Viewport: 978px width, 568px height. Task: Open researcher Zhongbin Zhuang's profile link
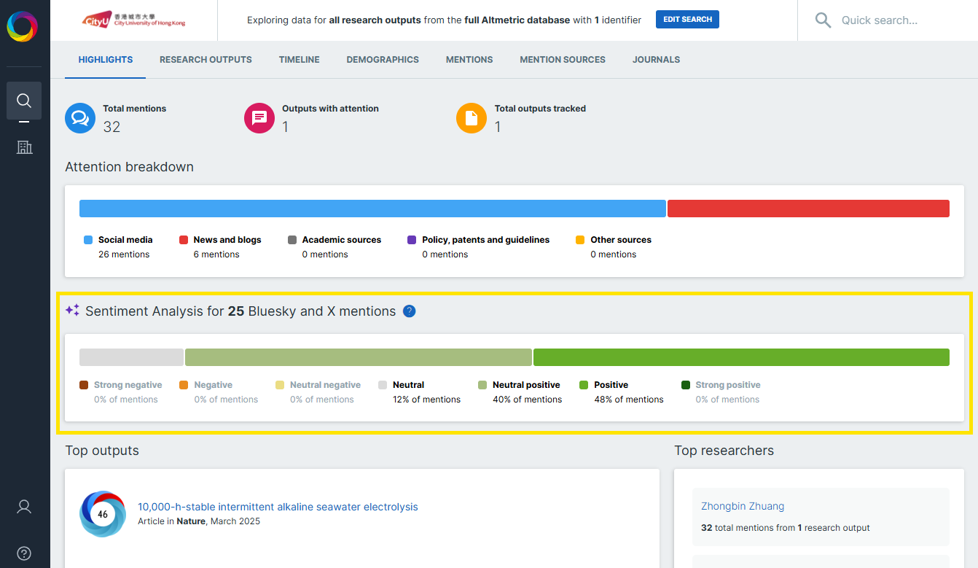coord(743,506)
